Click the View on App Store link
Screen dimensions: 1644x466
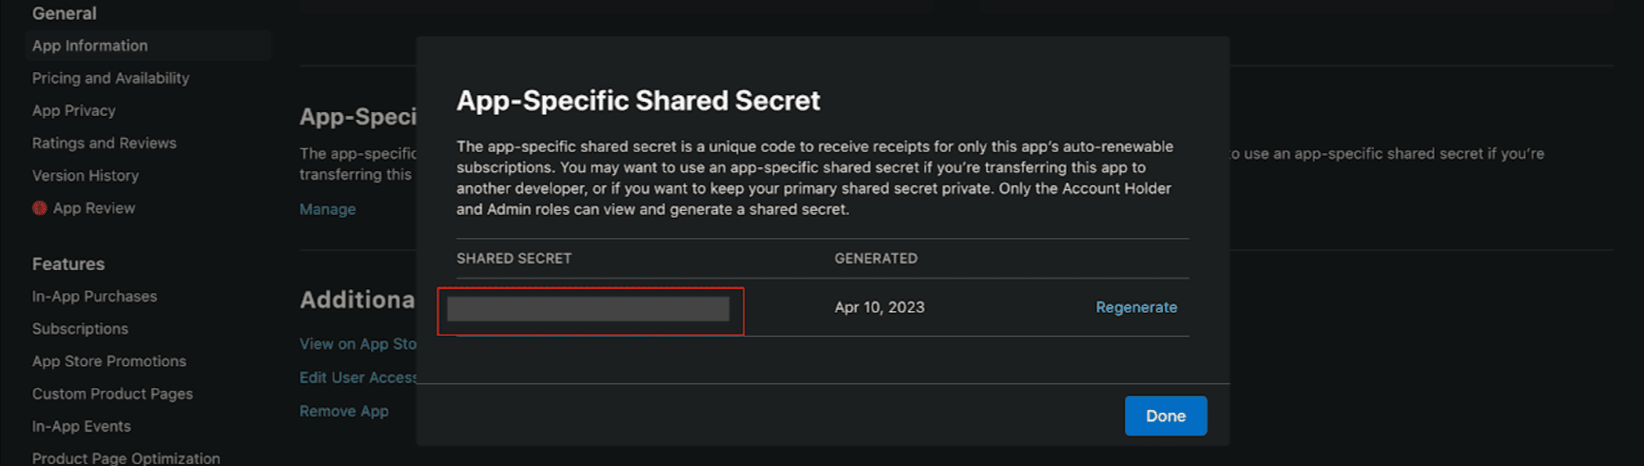point(358,344)
